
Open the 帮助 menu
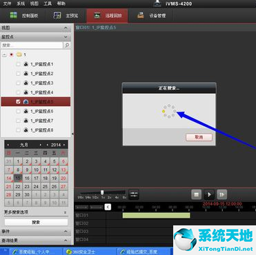pyautogui.click(x=61, y=3)
